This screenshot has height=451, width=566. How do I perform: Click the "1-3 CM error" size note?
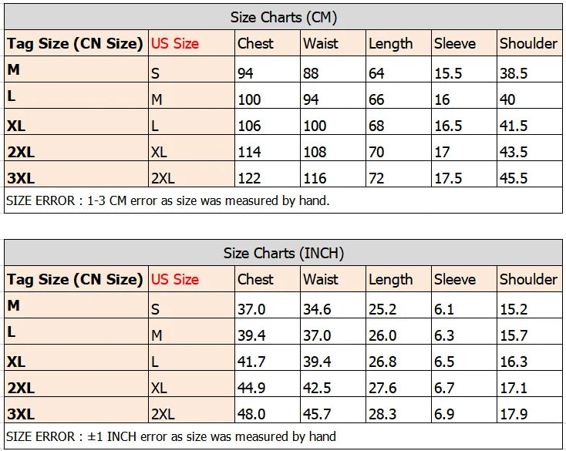point(167,201)
